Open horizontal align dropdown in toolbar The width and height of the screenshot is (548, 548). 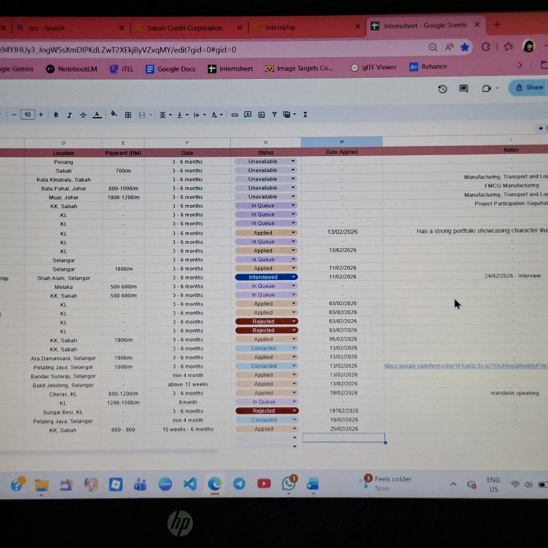click(164, 115)
